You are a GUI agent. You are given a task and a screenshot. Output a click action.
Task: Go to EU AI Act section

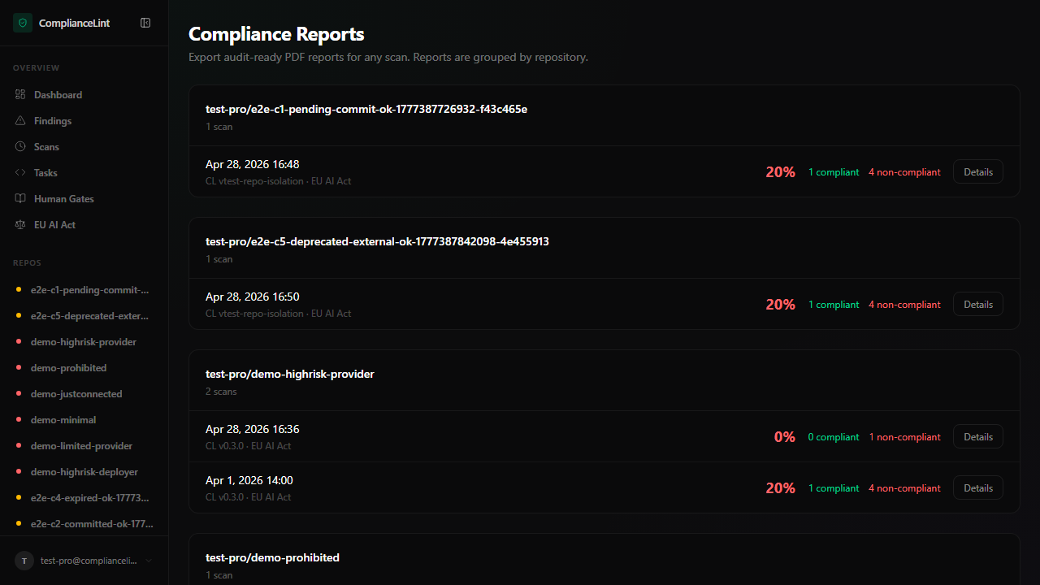(x=54, y=225)
